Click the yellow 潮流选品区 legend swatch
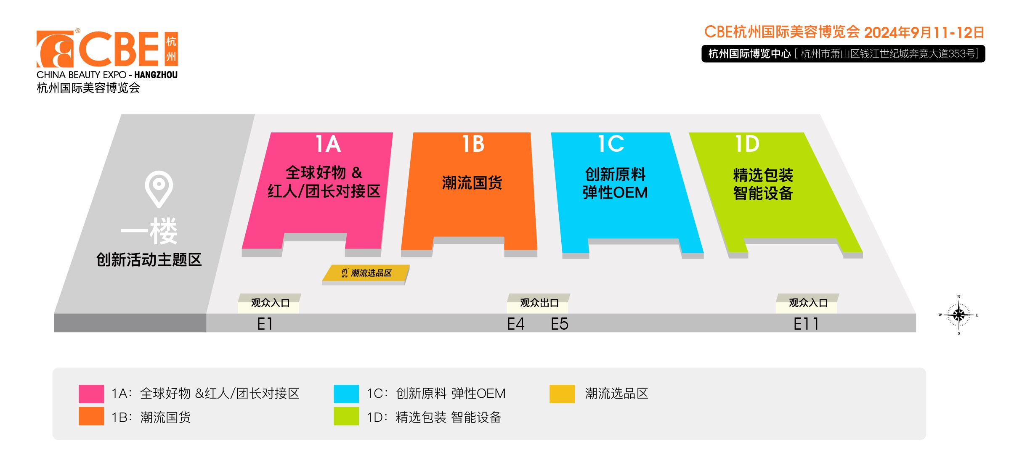The width and height of the screenshot is (1022, 468). pyautogui.click(x=562, y=394)
